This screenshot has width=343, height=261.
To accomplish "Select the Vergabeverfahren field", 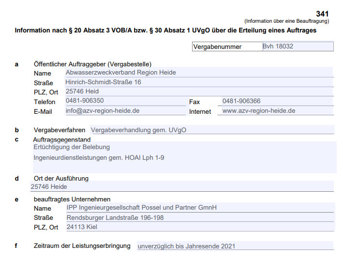I will click(x=211, y=130).
